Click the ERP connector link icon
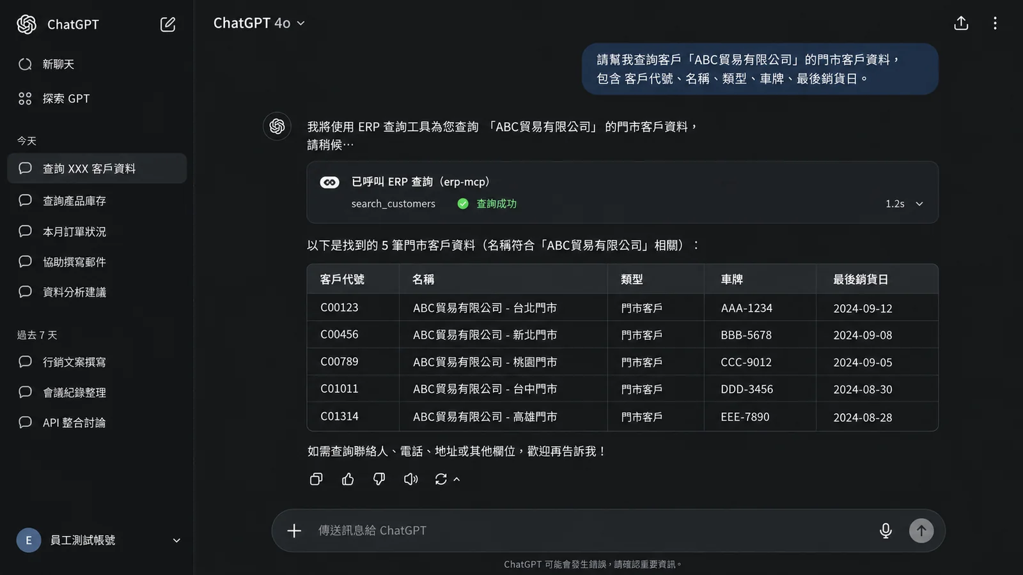1023x575 pixels. point(329,182)
